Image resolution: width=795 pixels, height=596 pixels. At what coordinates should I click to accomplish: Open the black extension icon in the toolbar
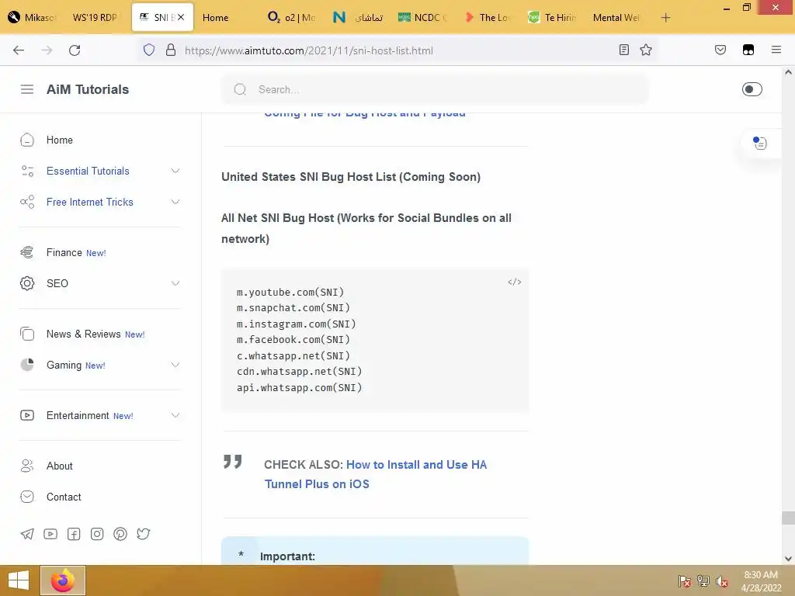click(748, 50)
